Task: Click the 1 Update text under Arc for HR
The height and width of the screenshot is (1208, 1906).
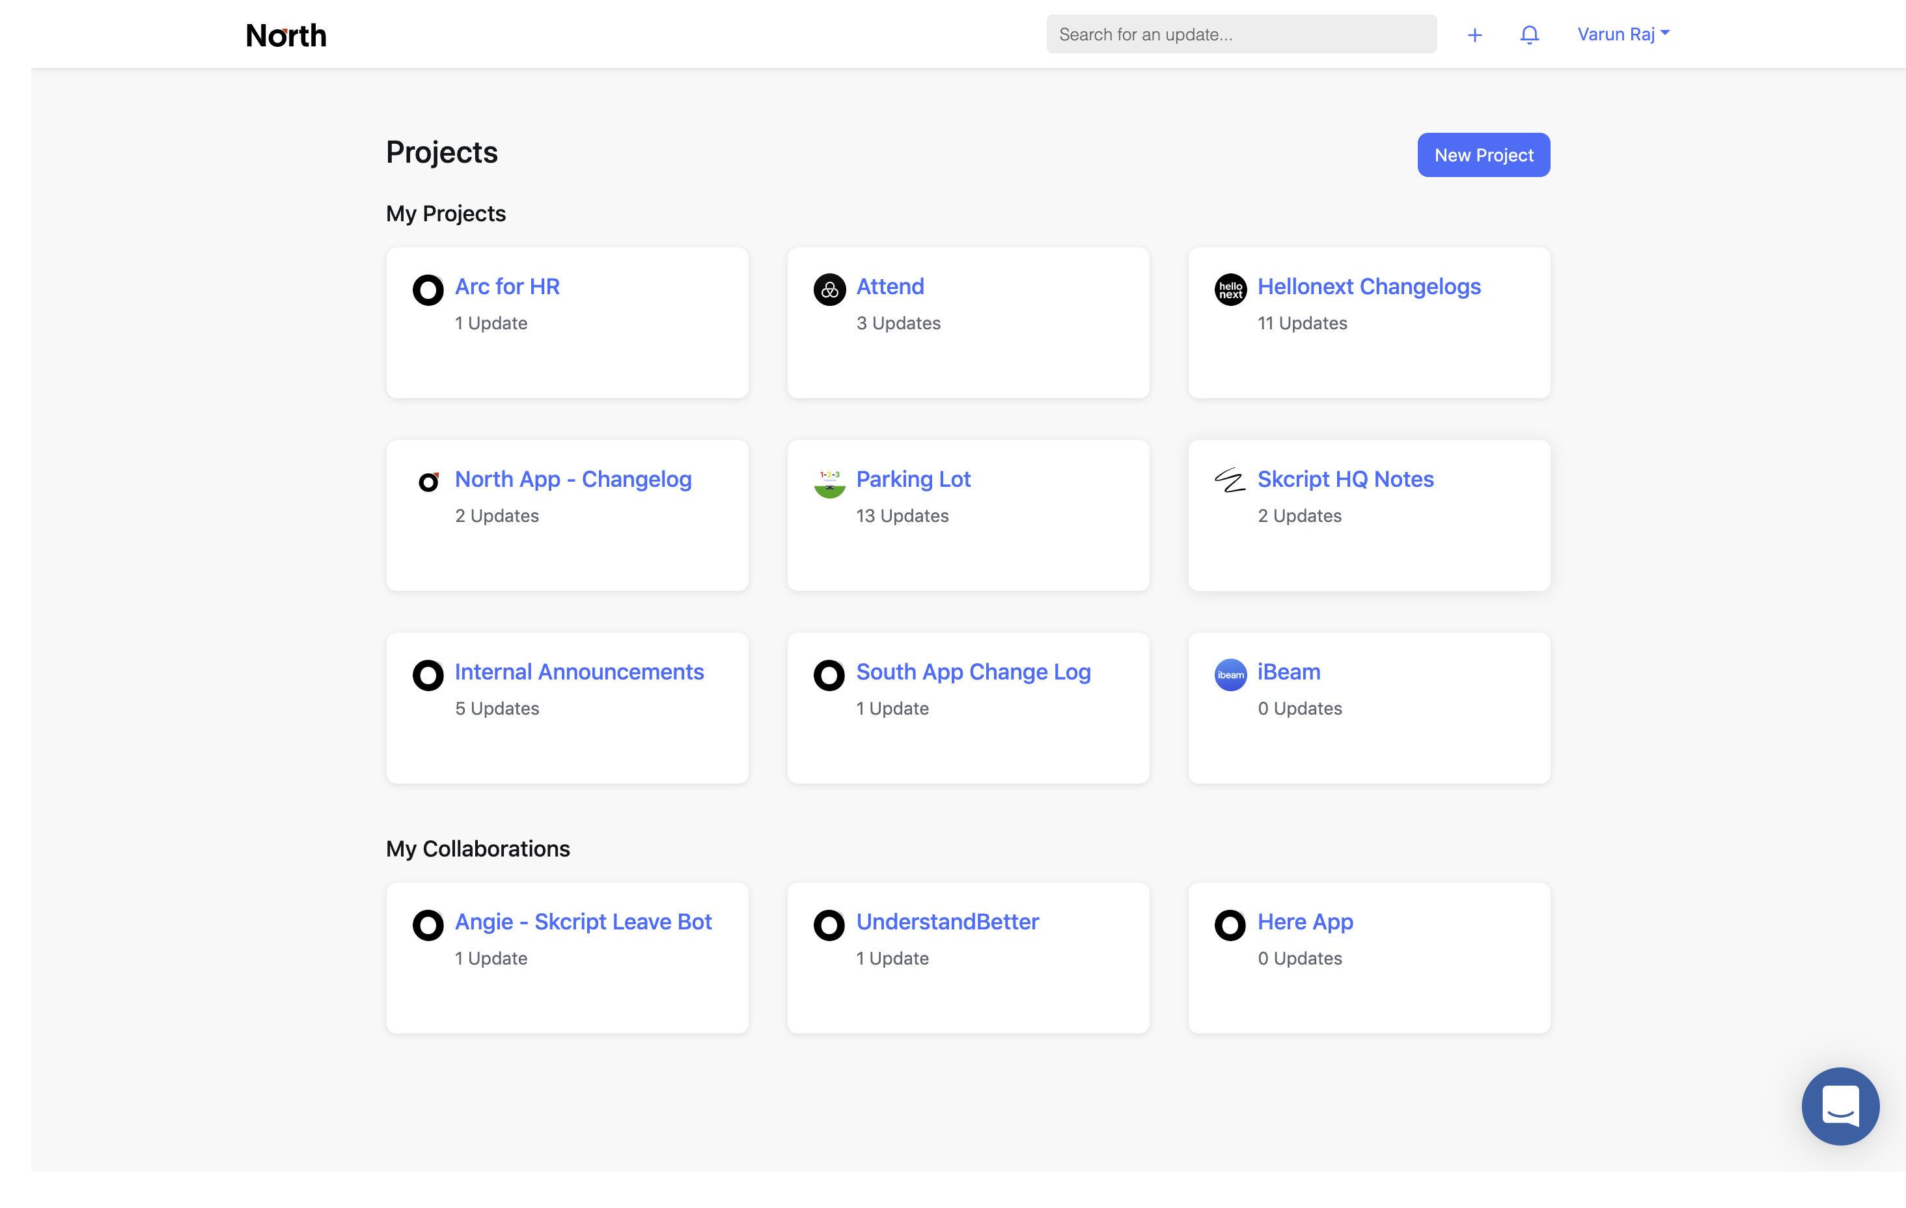Action: (x=491, y=323)
